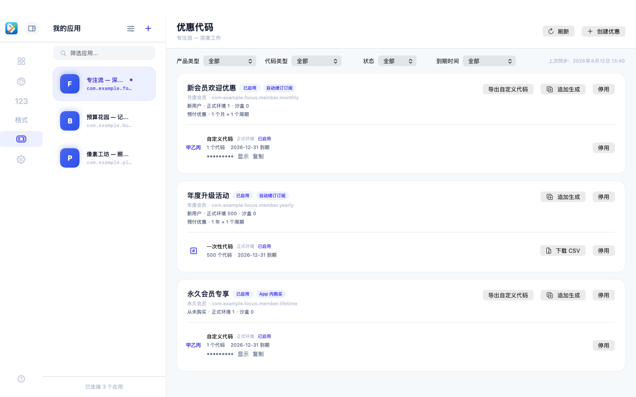Select the 专注流 app in list
Viewport: 636px width, 397px height.
[104, 84]
